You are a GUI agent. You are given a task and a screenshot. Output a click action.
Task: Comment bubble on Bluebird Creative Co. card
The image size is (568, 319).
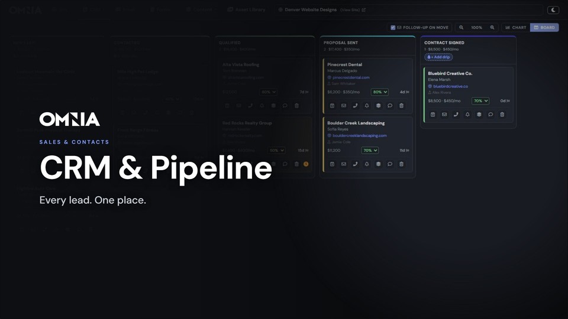coord(490,114)
